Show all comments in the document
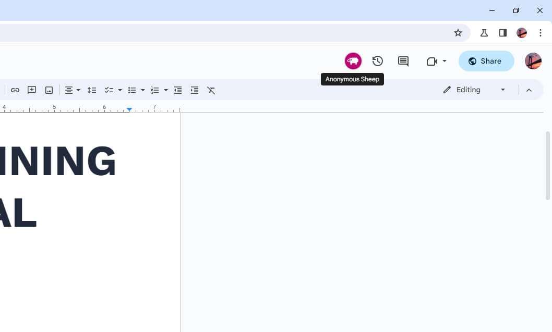 [403, 61]
